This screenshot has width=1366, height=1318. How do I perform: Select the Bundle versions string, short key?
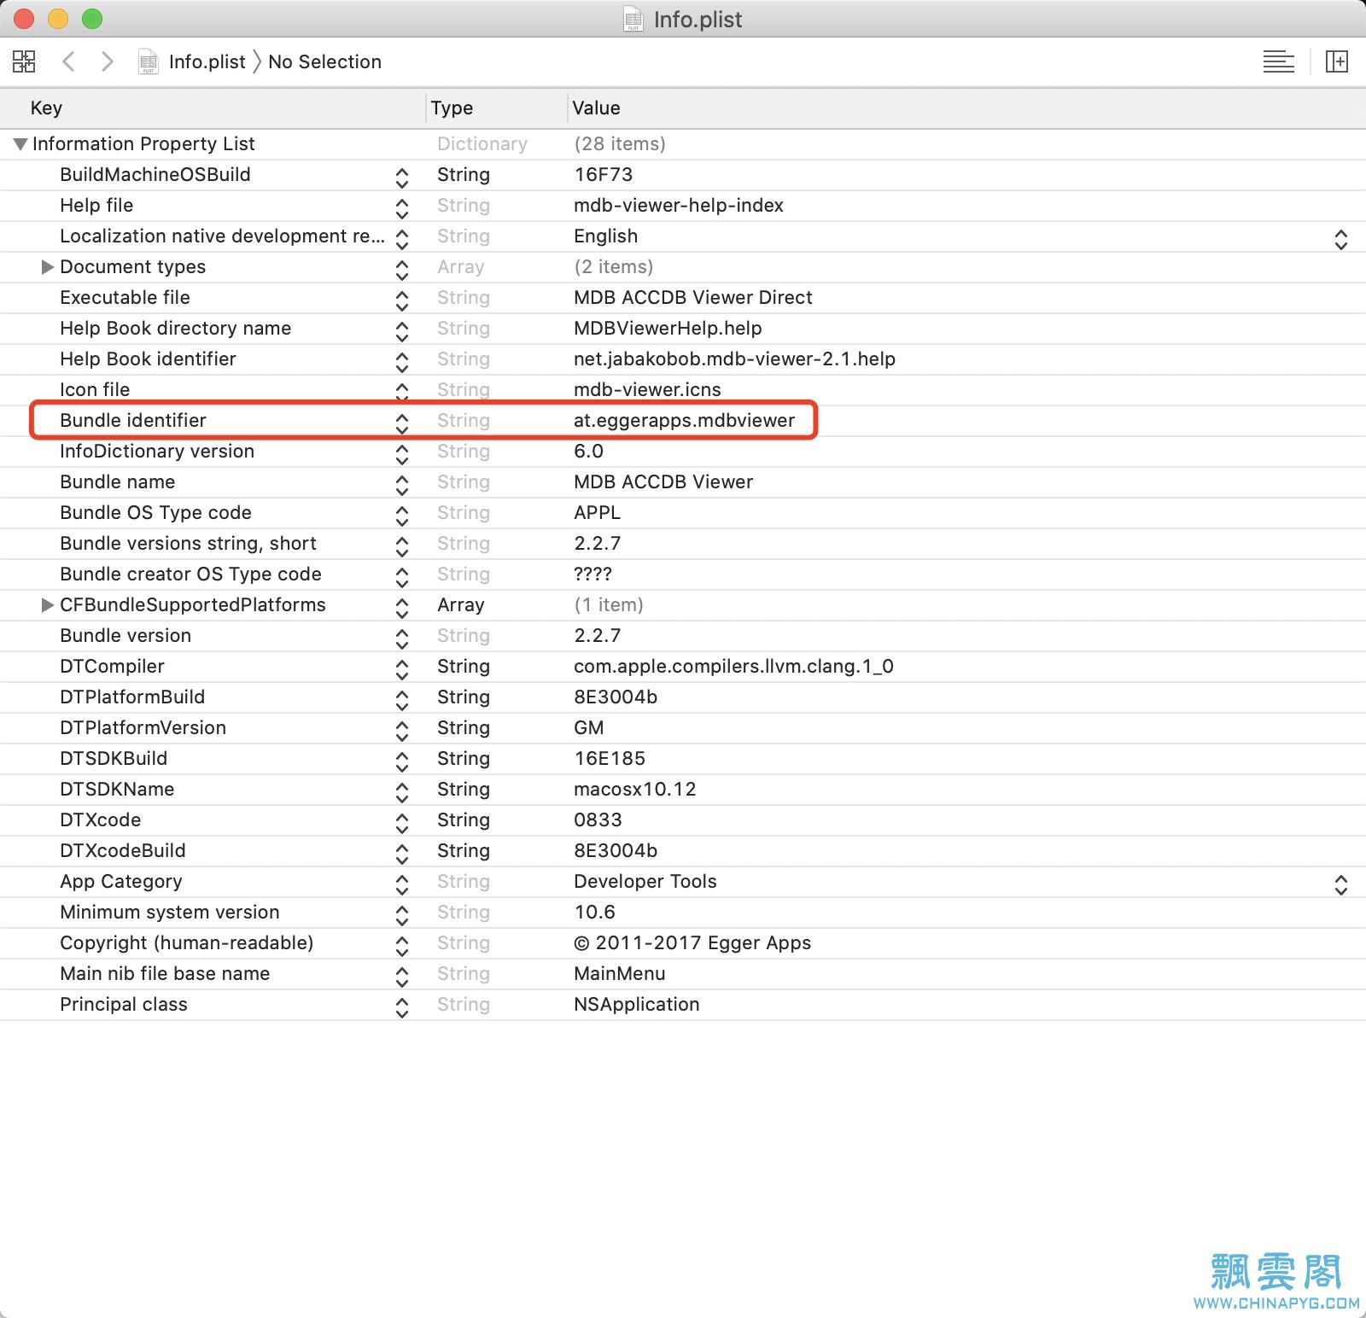pos(188,543)
